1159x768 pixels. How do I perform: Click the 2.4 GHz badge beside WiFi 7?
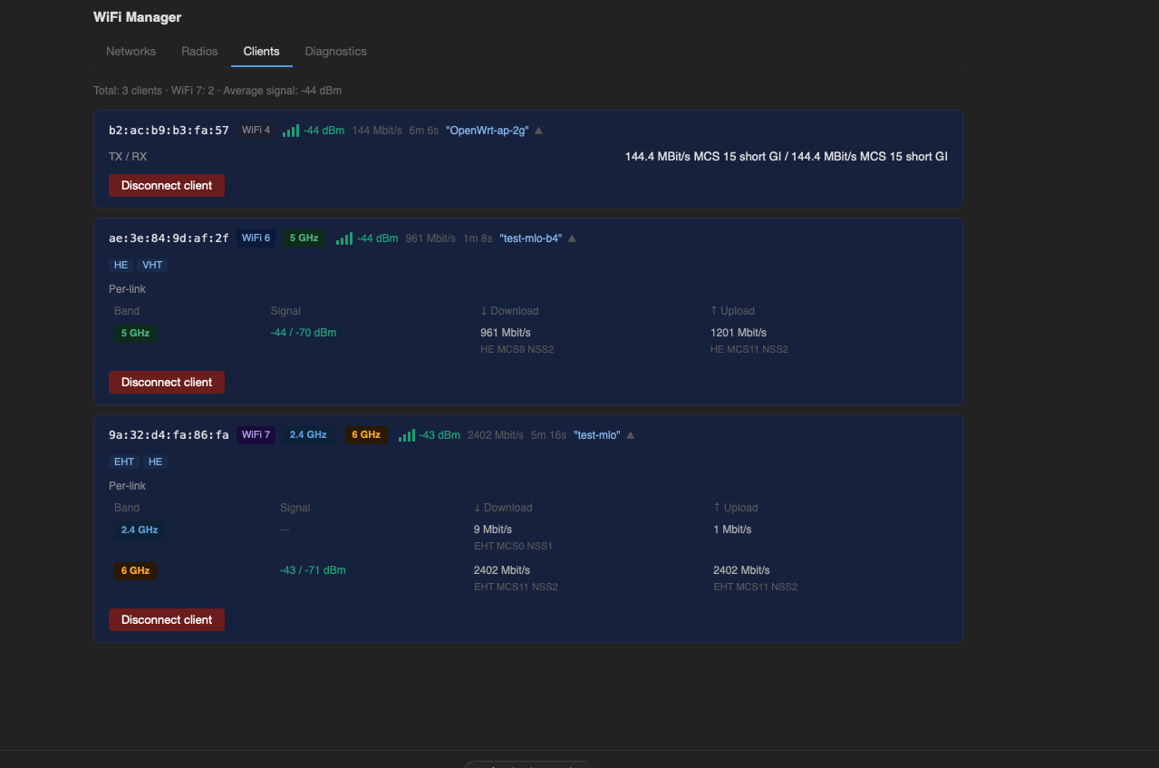pos(308,435)
